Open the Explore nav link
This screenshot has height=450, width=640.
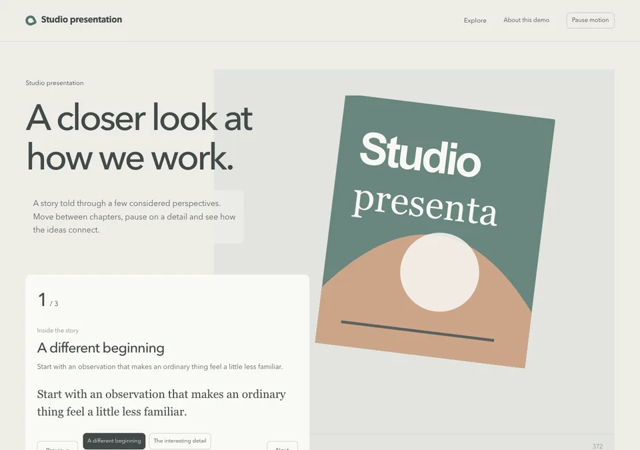[475, 21]
